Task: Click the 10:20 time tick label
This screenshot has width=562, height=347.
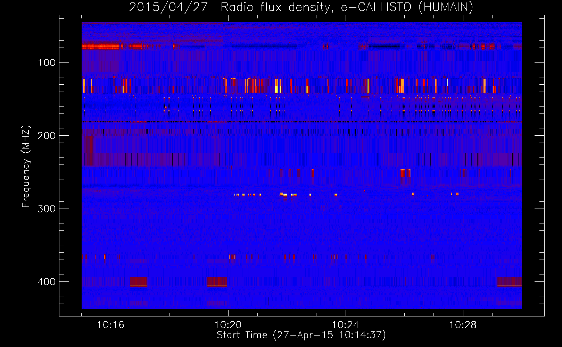Action: tap(228, 325)
